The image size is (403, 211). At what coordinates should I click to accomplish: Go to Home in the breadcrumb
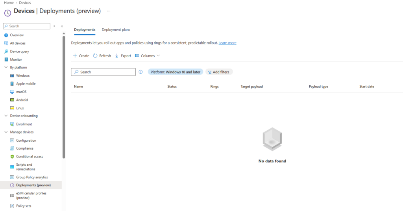[x=9, y=3]
